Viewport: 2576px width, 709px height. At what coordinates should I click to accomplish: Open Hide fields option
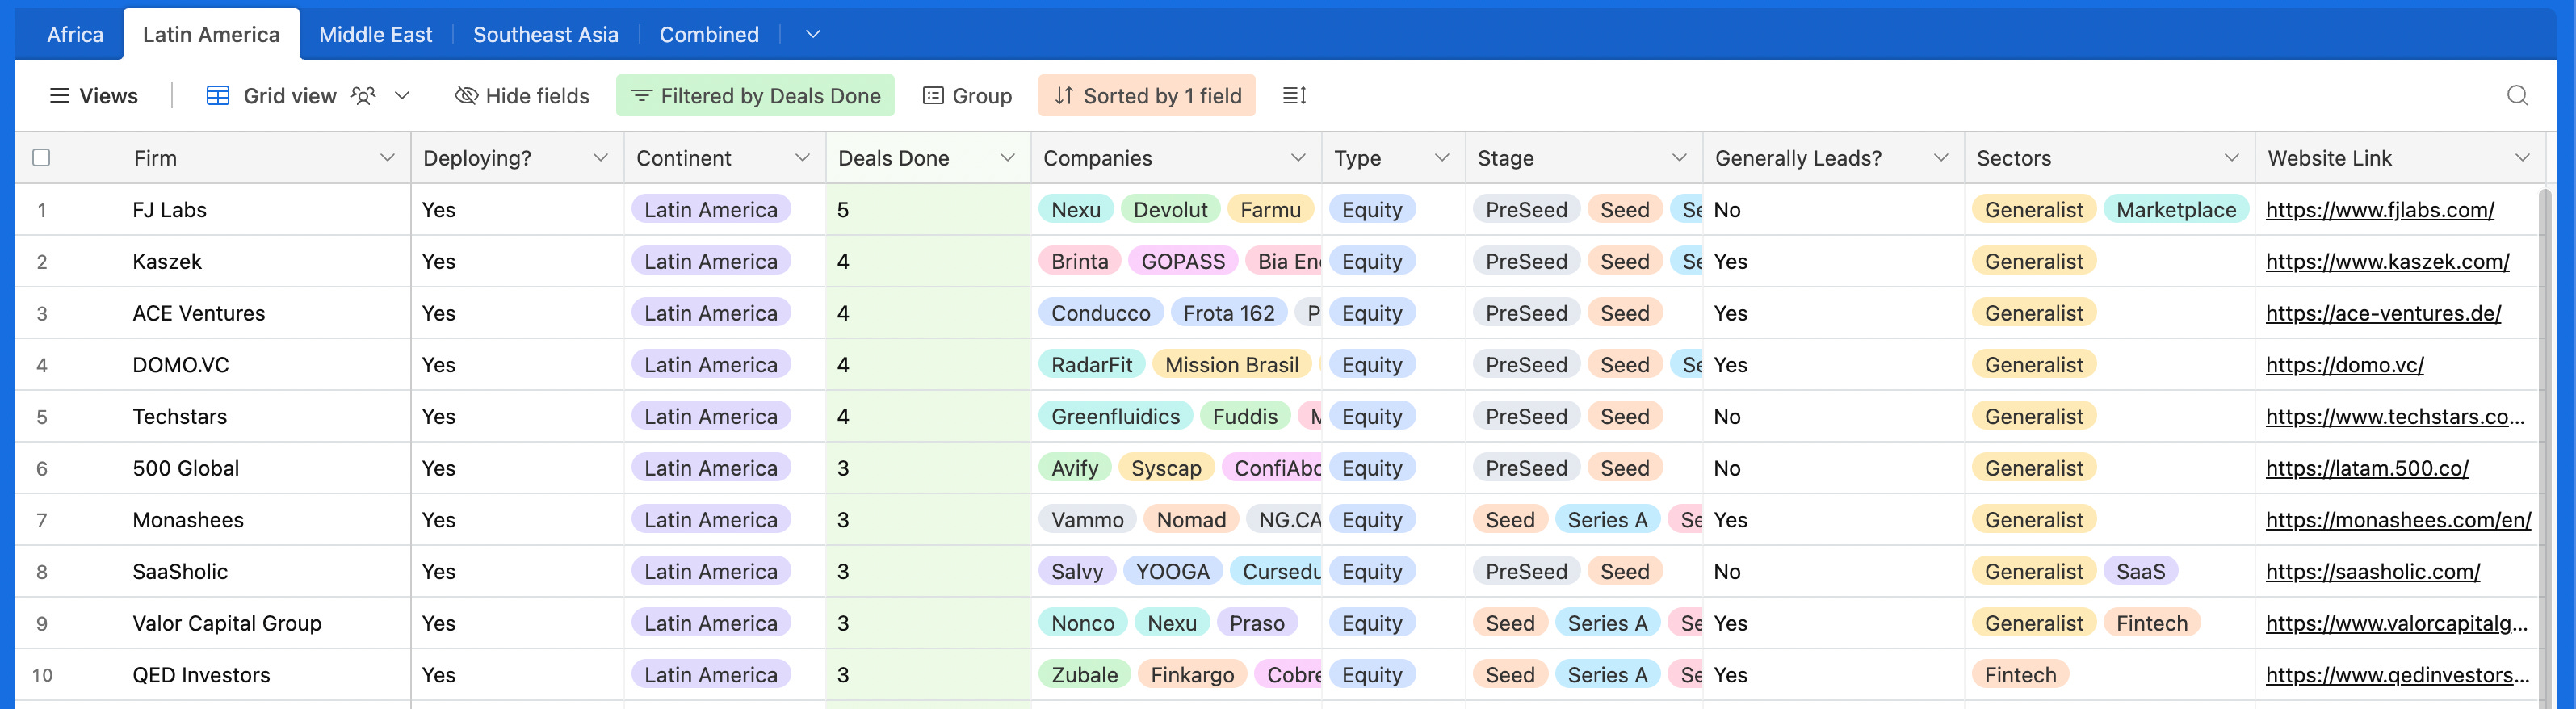click(522, 96)
